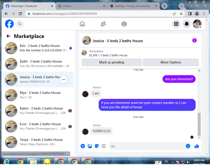Open the notifications bell
This screenshot has width=210, height=166.
click(x=186, y=24)
